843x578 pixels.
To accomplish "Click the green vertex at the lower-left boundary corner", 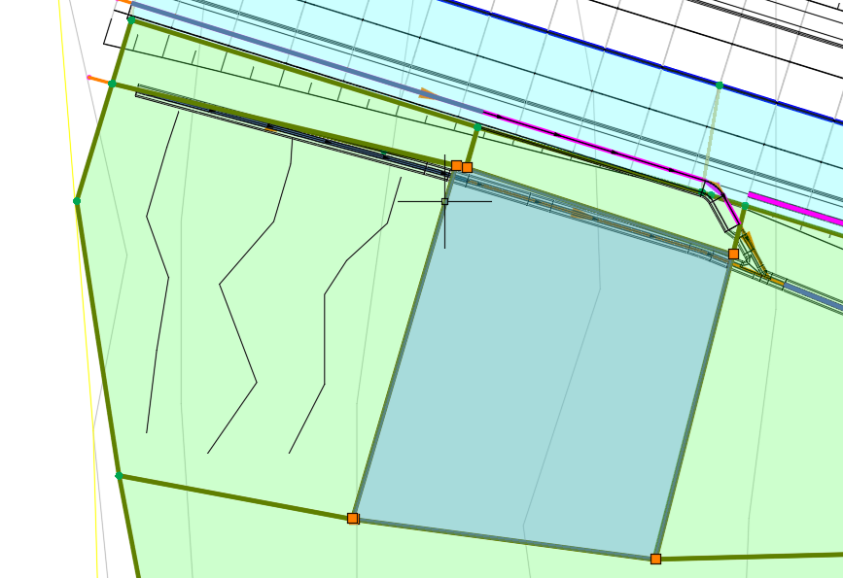I will [x=119, y=475].
